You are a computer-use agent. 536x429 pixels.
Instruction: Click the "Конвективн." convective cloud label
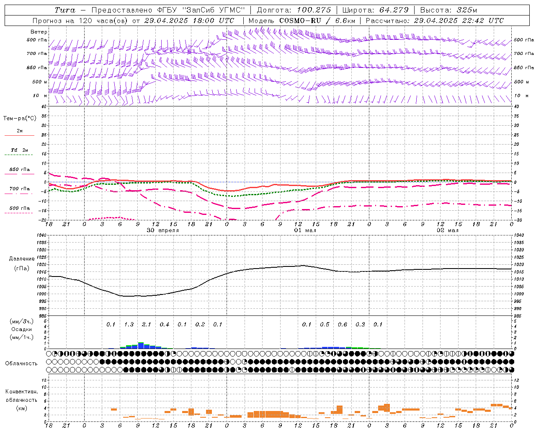pyautogui.click(x=22, y=392)
